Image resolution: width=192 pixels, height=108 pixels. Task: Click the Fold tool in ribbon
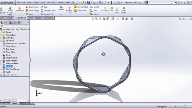[x=94, y=11]
